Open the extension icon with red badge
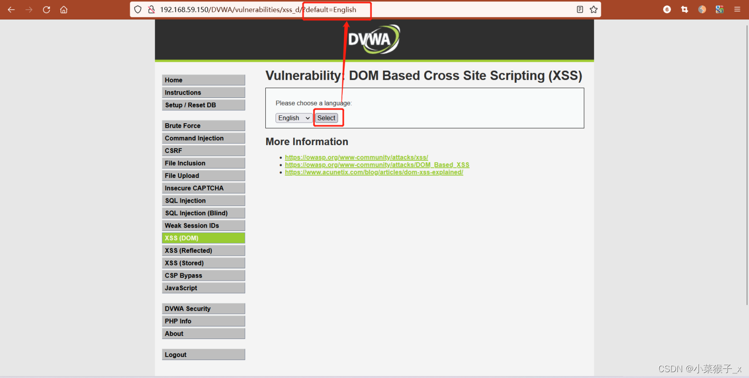The width and height of the screenshot is (749, 378). click(x=667, y=10)
